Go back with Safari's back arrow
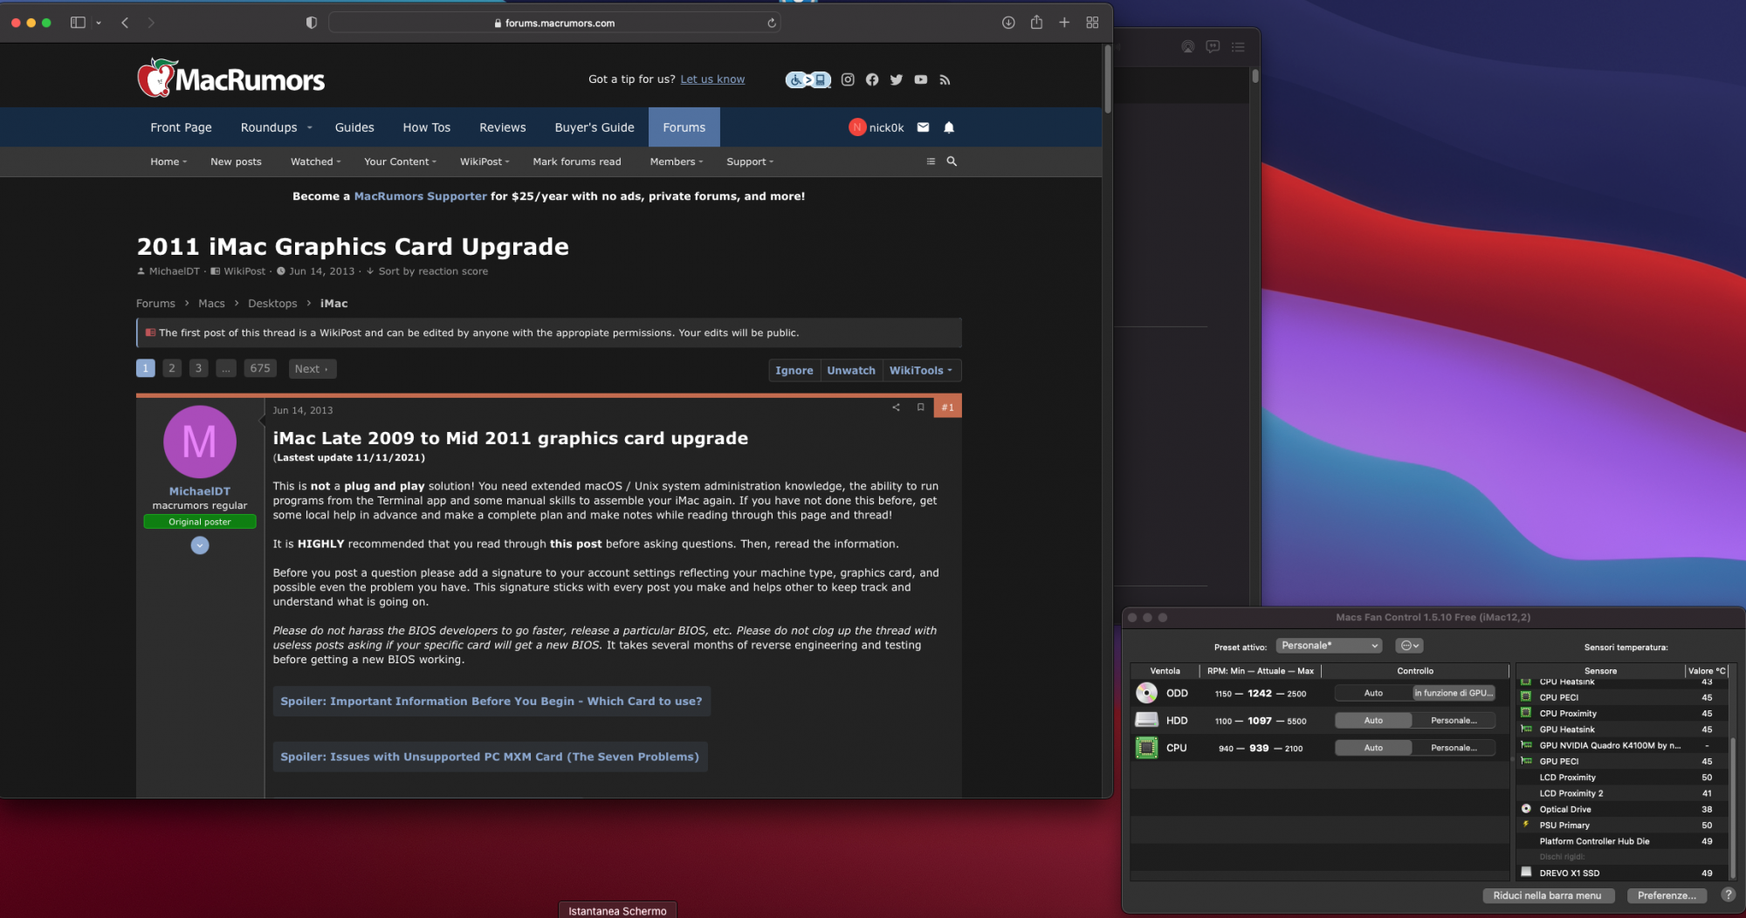 click(x=125, y=23)
